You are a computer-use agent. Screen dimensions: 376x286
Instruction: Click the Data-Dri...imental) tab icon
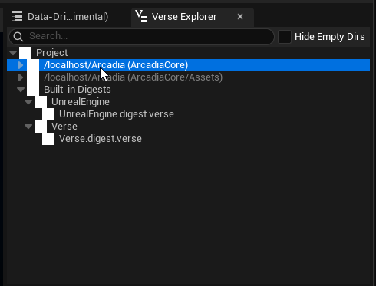tap(17, 16)
